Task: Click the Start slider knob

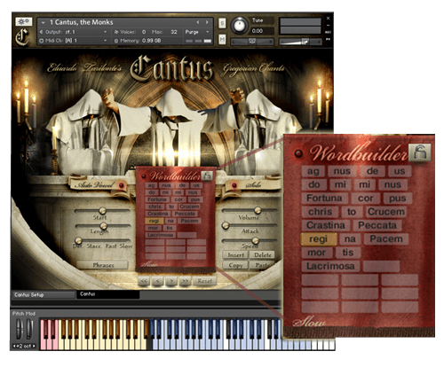Action: pyautogui.click(x=102, y=211)
